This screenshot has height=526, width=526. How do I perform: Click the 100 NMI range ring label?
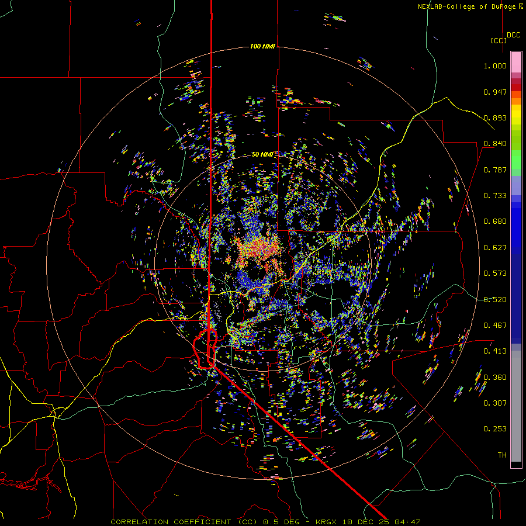click(262, 46)
